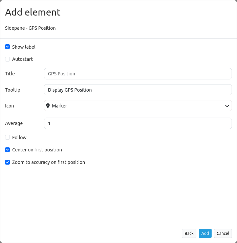237x243 pixels.
Task: Click the Marker pin icon in Icon selector
Action: pyautogui.click(x=48, y=106)
